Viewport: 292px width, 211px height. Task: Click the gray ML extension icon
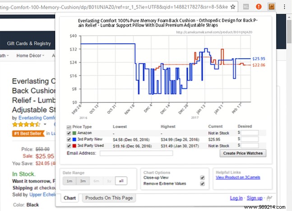(x=246, y=7)
